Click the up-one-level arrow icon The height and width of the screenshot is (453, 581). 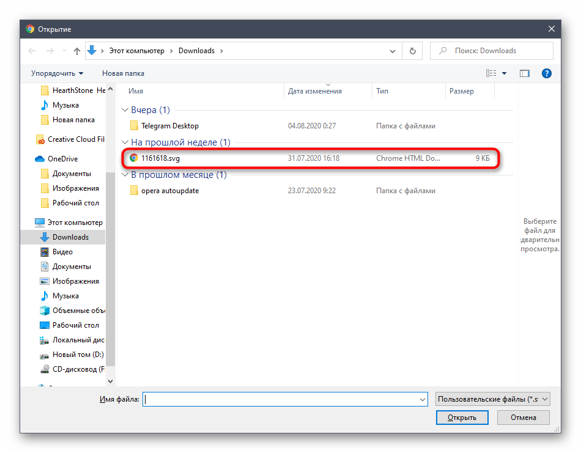[77, 51]
